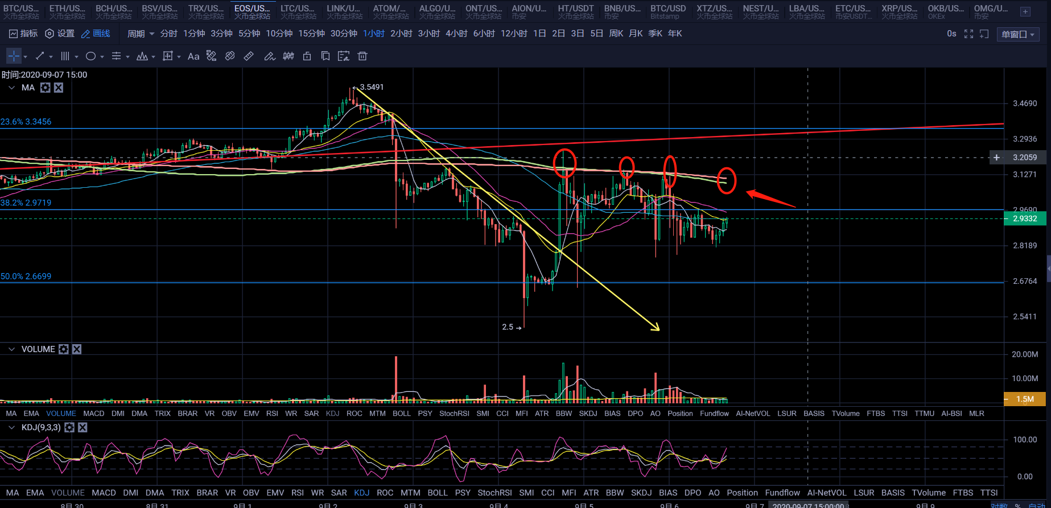This screenshot has width=1051, height=508.
Task: Click the pen freehand drawing icon
Action: pyautogui.click(x=270, y=56)
